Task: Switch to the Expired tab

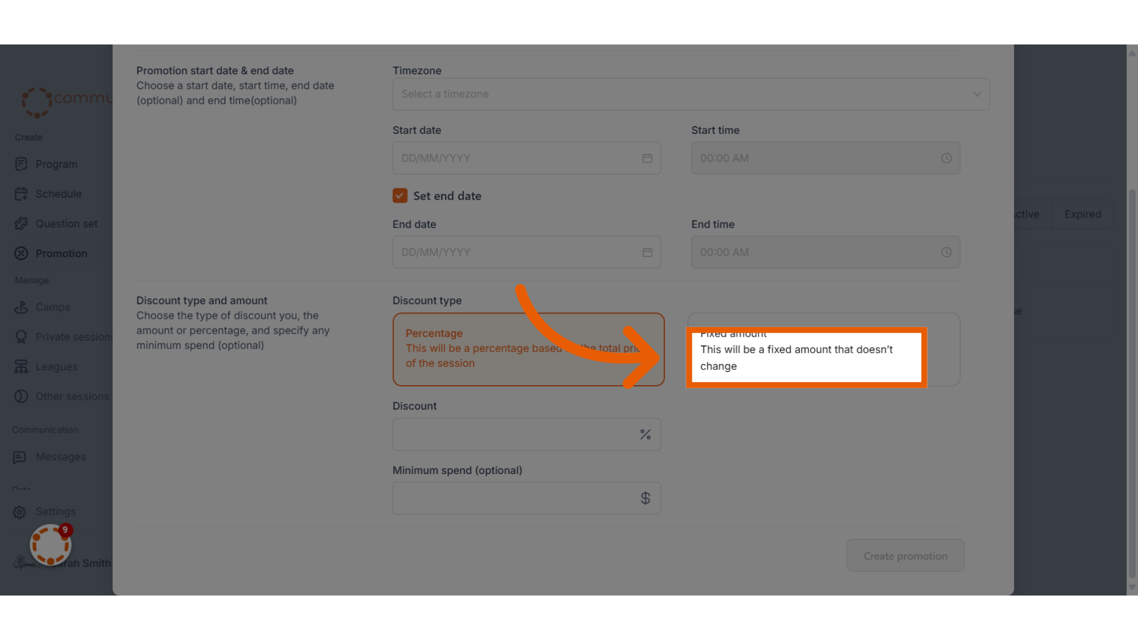Action: click(1083, 215)
